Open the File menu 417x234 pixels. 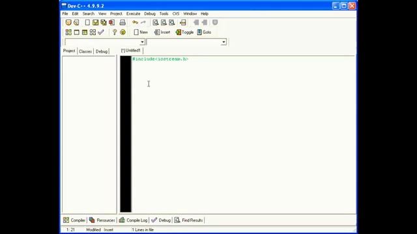point(65,14)
